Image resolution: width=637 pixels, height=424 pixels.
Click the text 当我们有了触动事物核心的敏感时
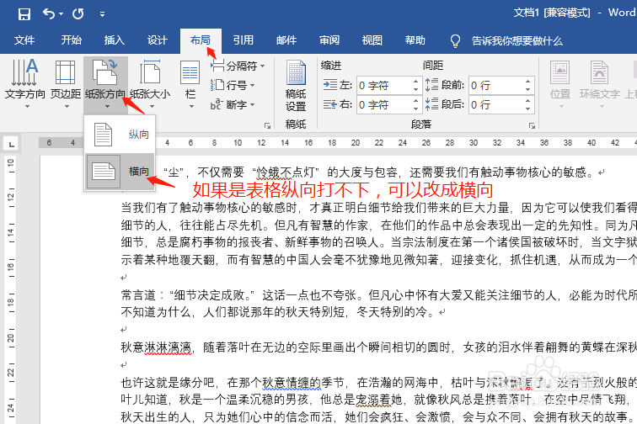click(x=209, y=208)
